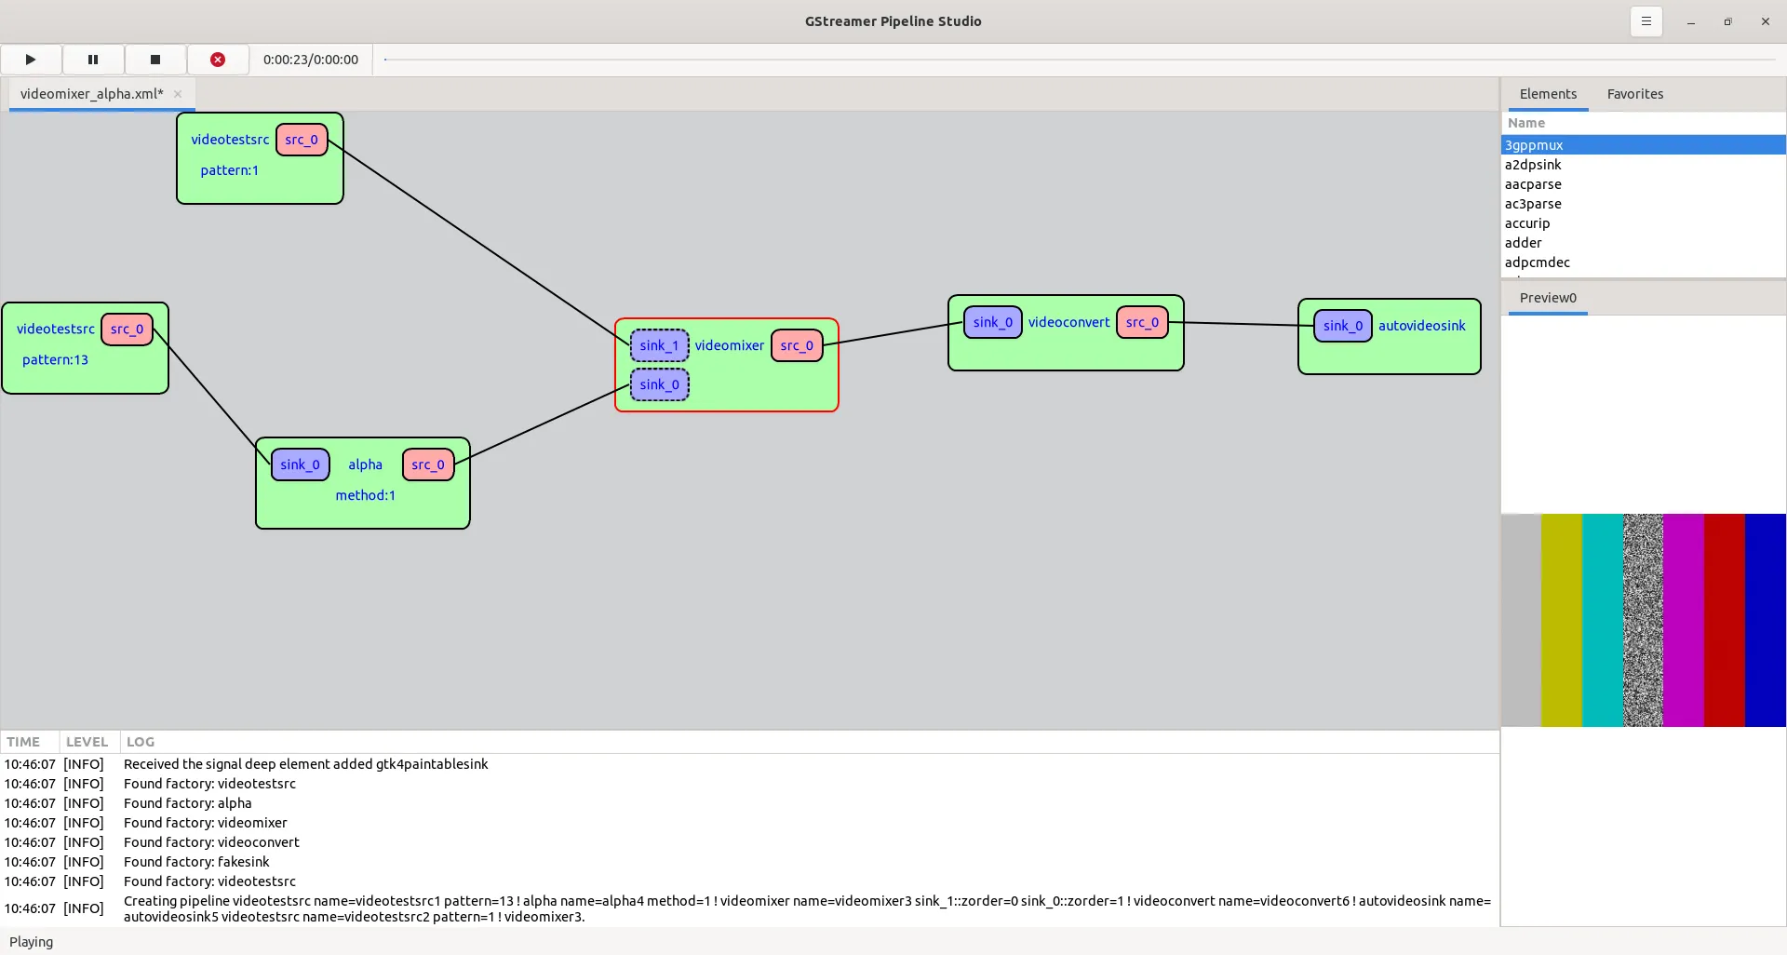Screen dimensions: 1787x955
Task: Click the test pattern video preview
Action: click(1643, 620)
